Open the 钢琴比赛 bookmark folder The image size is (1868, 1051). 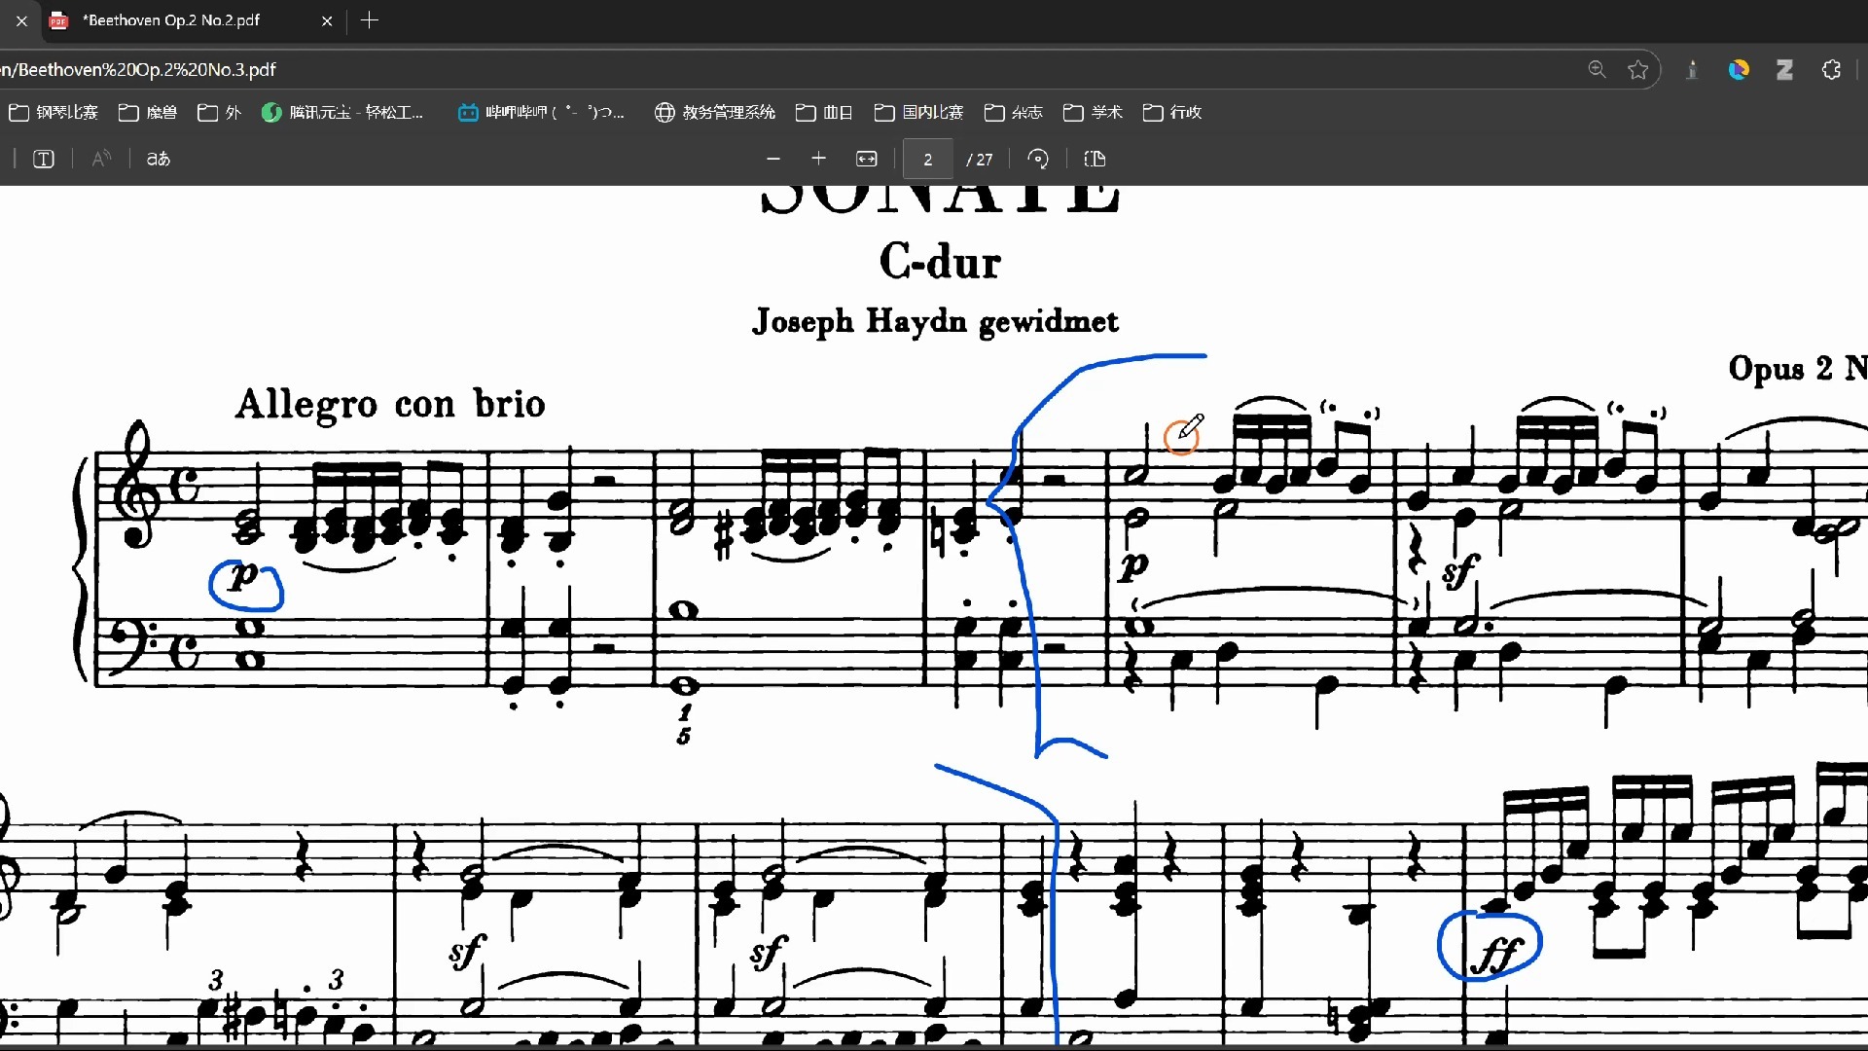pos(54,113)
